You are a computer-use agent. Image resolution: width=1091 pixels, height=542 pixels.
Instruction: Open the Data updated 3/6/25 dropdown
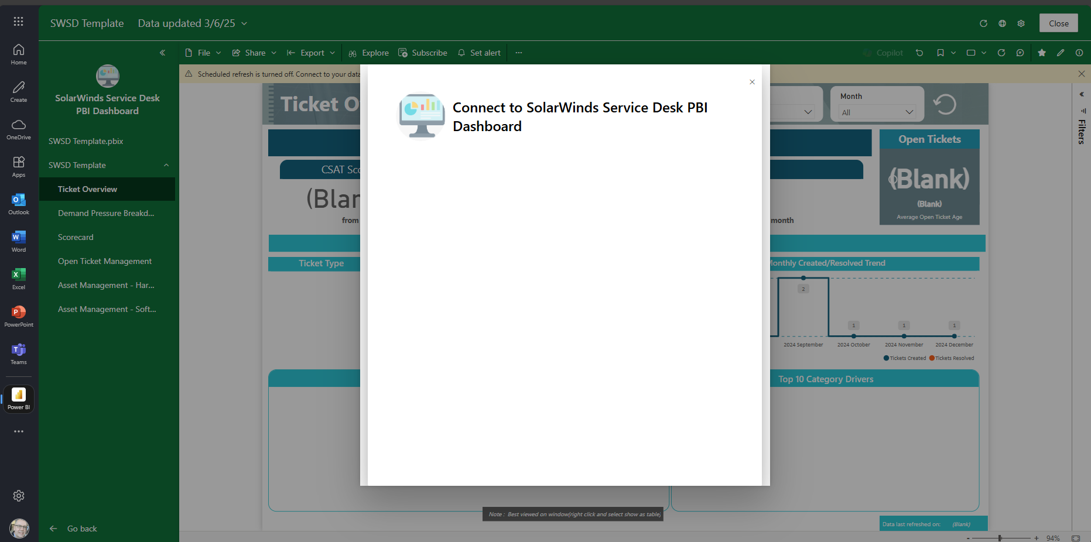(x=192, y=23)
